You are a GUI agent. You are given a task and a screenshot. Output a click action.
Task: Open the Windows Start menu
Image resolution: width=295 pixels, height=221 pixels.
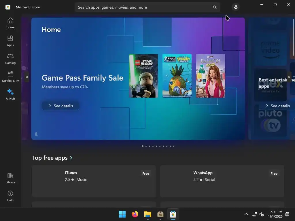point(122,214)
